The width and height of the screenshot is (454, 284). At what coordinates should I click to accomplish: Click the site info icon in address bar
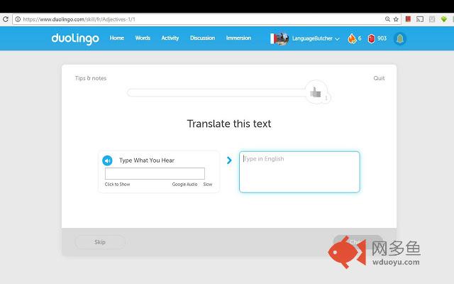18,19
